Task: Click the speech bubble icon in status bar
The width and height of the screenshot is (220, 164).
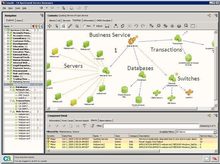Action: click(x=207, y=159)
